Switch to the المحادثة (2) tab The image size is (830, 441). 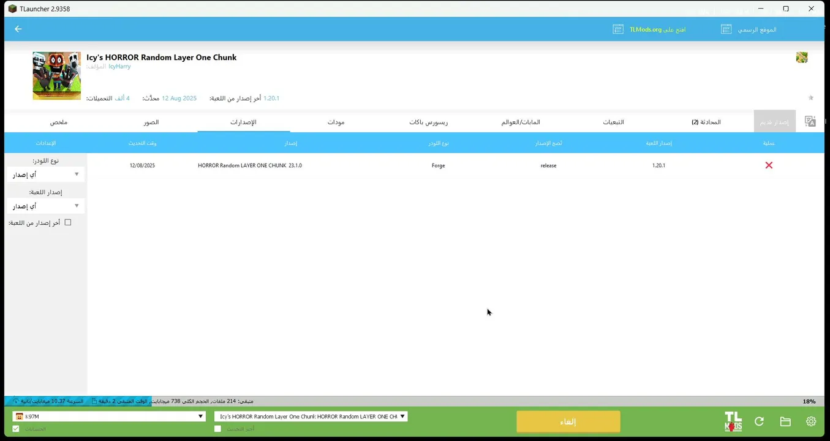coord(706,122)
